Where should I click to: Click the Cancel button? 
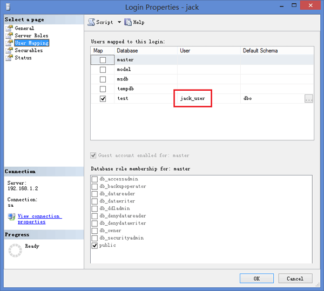pos(295,279)
